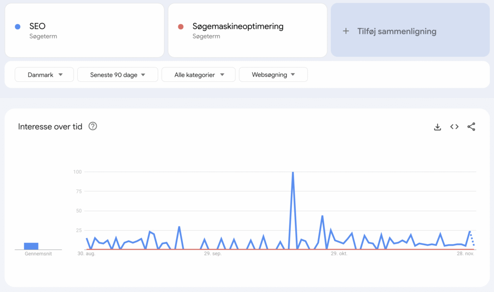This screenshot has height=292, width=494.
Task: Share the Interesse over tid chart
Action: [x=471, y=127]
